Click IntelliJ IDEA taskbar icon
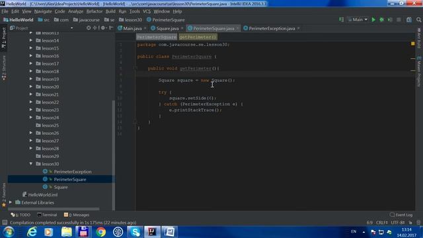 point(152,232)
